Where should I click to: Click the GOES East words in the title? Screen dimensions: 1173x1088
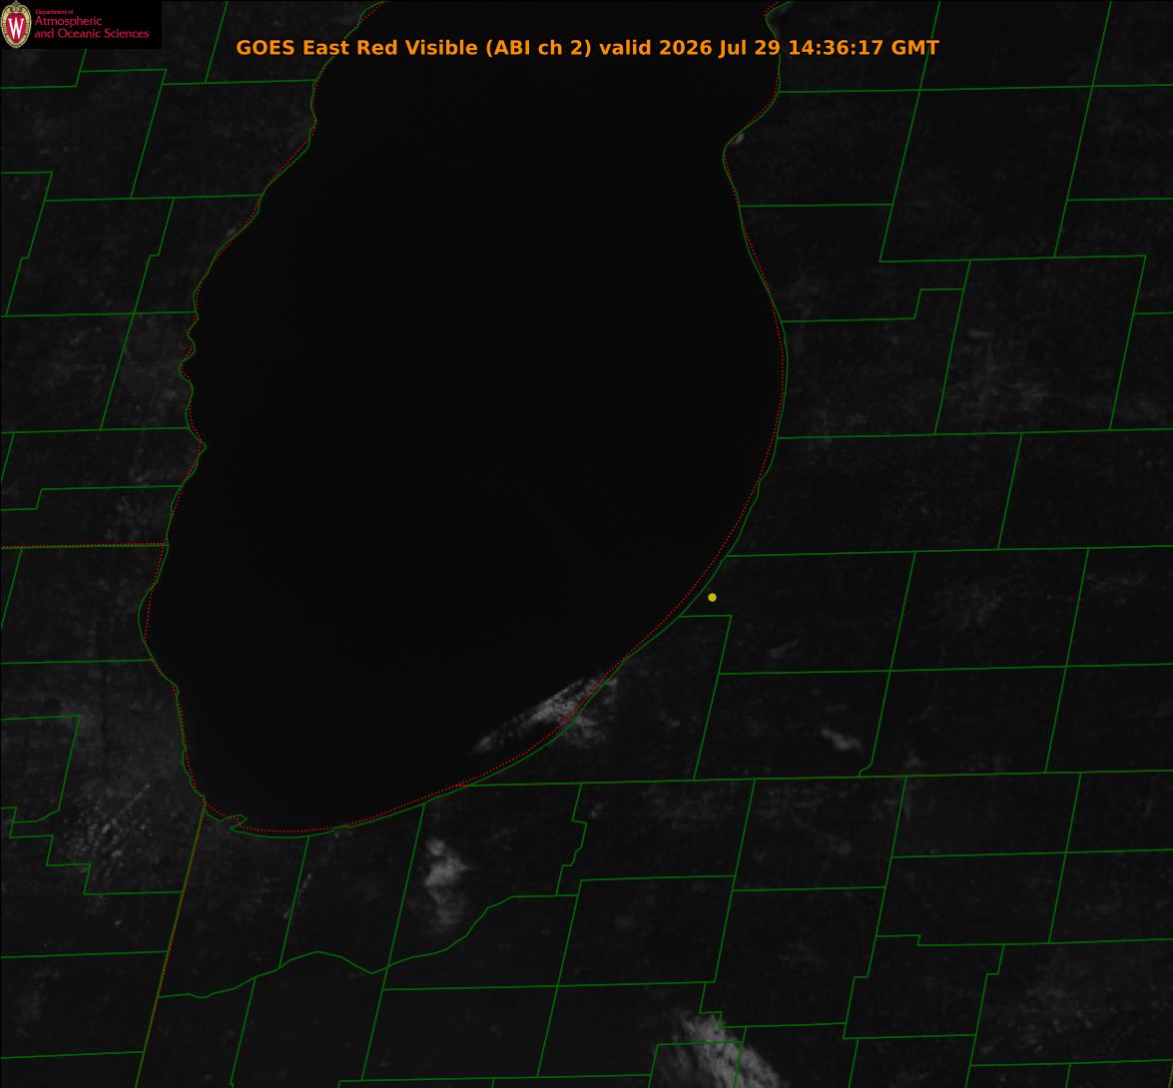[293, 48]
